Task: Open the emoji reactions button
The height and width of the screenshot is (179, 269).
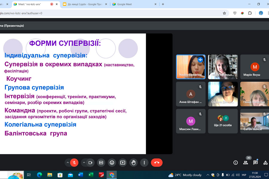Action: click(112, 163)
